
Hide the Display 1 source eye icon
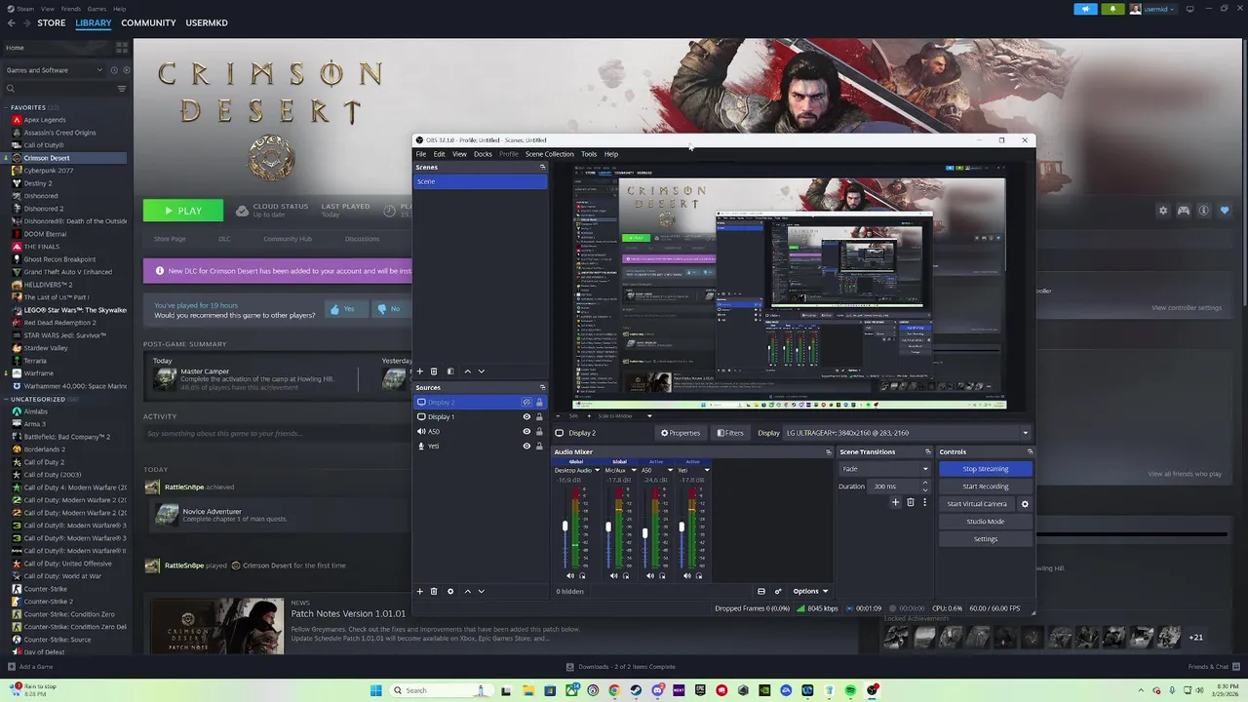pyautogui.click(x=526, y=416)
